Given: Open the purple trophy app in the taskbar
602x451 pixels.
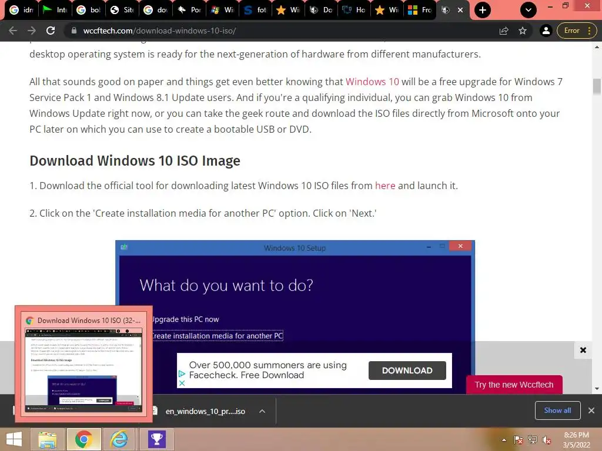Looking at the screenshot, I should point(156,439).
